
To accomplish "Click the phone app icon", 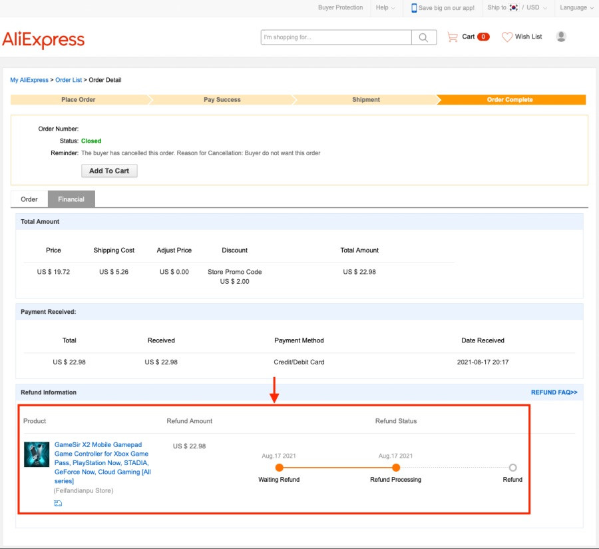I will coord(414,7).
